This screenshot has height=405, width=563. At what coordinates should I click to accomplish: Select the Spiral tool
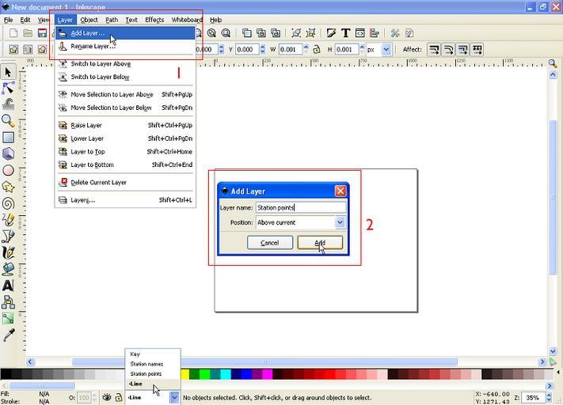point(8,203)
